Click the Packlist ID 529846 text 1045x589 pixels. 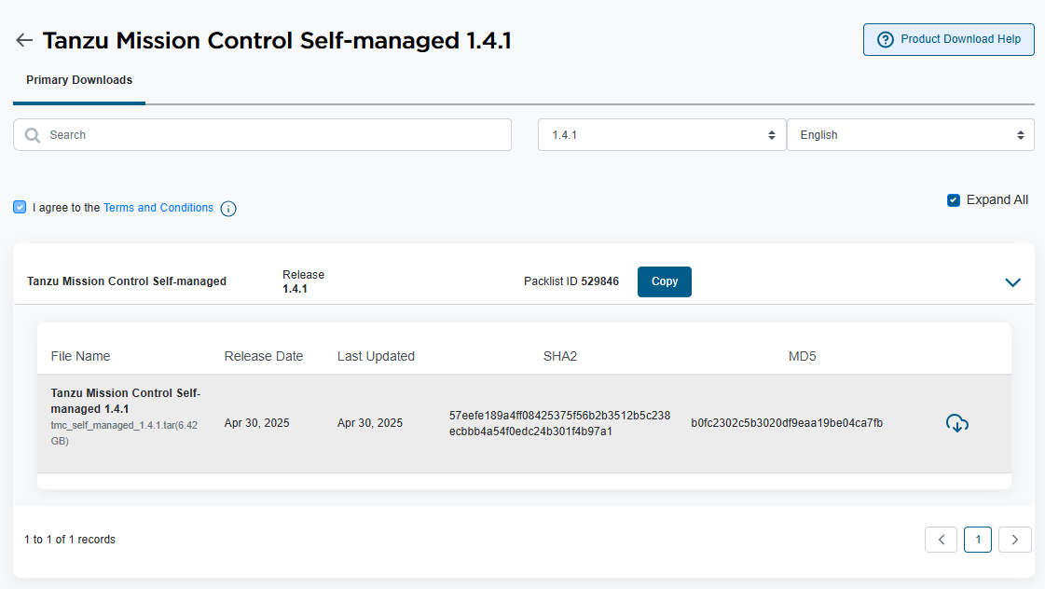tap(571, 281)
